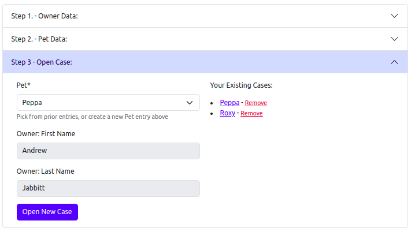Expand the Step 1 chevron arrow
This screenshot has height=243, width=415.
click(x=394, y=16)
